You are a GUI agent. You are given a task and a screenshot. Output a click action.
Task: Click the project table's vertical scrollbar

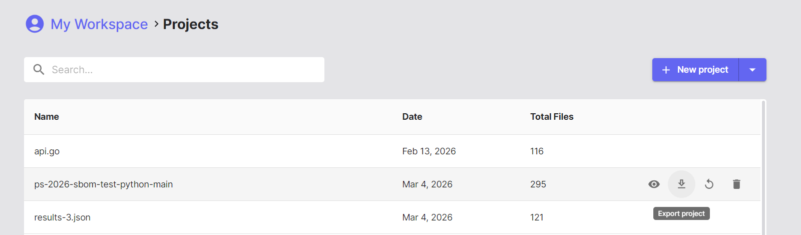(x=763, y=167)
